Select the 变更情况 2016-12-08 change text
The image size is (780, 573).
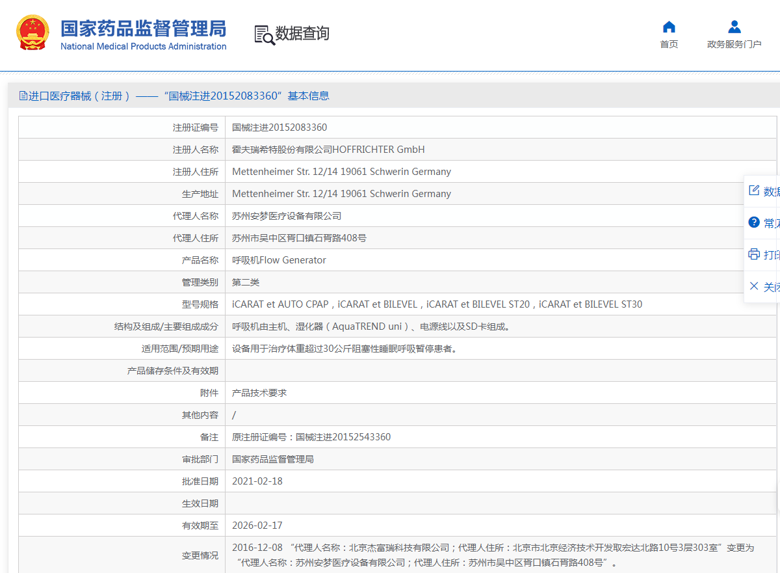click(x=493, y=555)
